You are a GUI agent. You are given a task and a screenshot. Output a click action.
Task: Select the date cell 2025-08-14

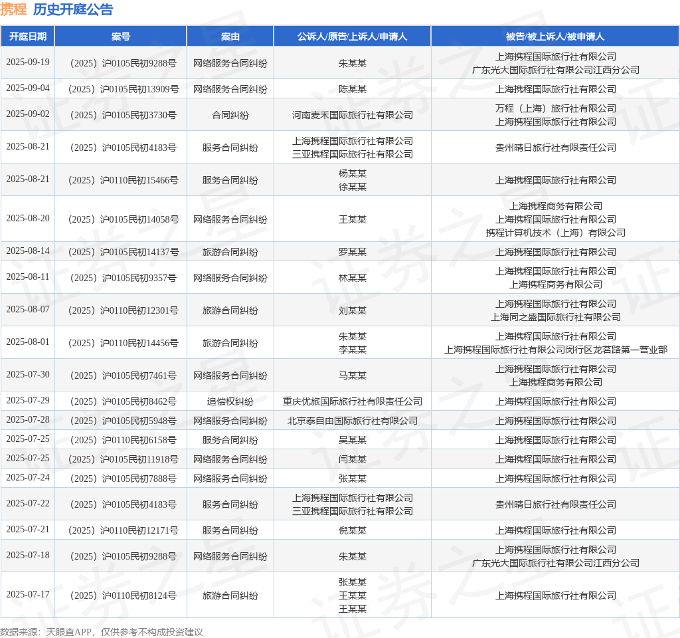pyautogui.click(x=28, y=251)
